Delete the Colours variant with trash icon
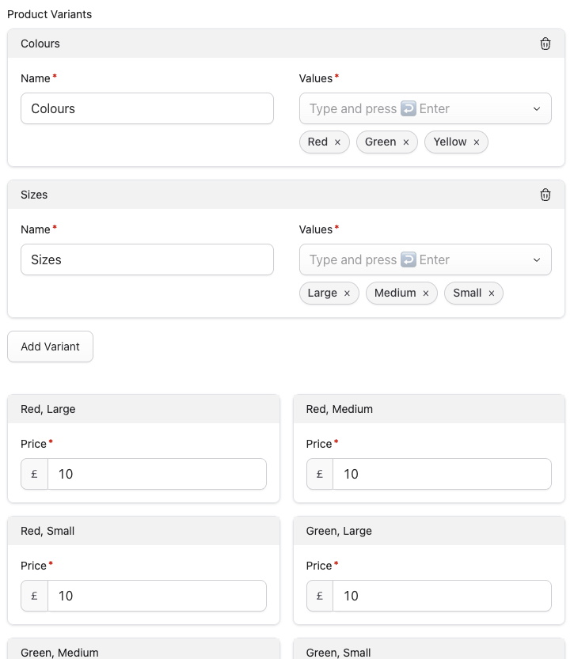 tap(545, 44)
